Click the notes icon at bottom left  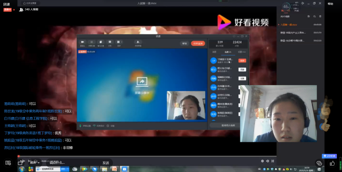point(8,163)
